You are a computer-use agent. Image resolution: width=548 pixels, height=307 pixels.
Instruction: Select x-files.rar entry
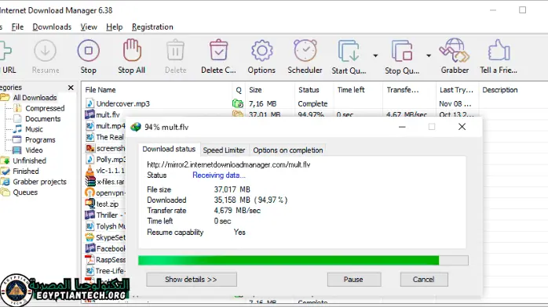[110, 182]
